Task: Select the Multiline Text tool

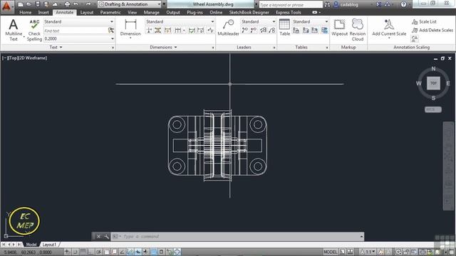Action: point(14,30)
